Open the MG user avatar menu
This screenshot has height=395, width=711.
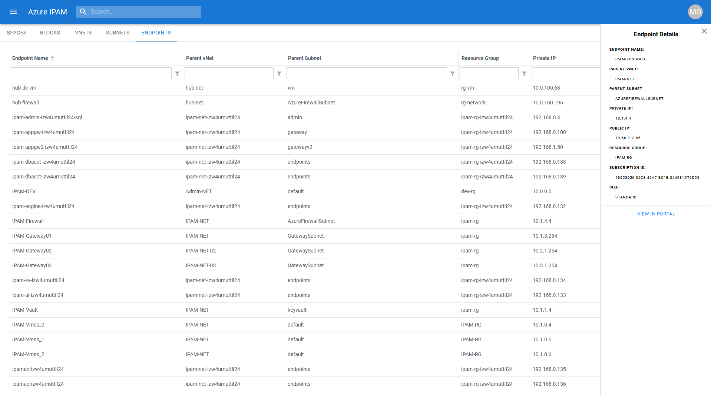tap(695, 12)
